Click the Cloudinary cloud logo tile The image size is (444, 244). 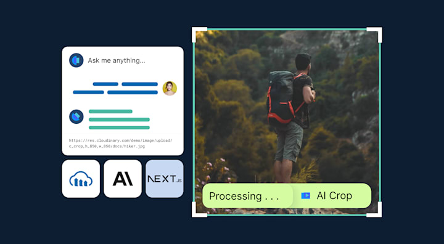point(81,179)
